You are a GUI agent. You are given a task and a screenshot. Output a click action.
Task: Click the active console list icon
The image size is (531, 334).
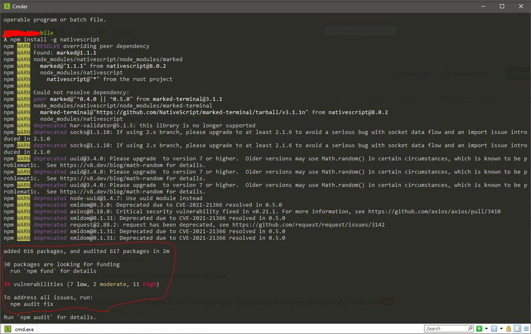tap(494, 329)
